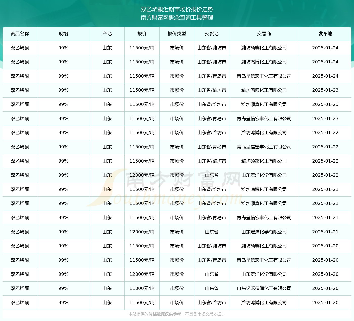Click 潍坊鸣博化工有限公司 in the 2025-01-23 row
The image size is (354, 321).
click(x=264, y=90)
